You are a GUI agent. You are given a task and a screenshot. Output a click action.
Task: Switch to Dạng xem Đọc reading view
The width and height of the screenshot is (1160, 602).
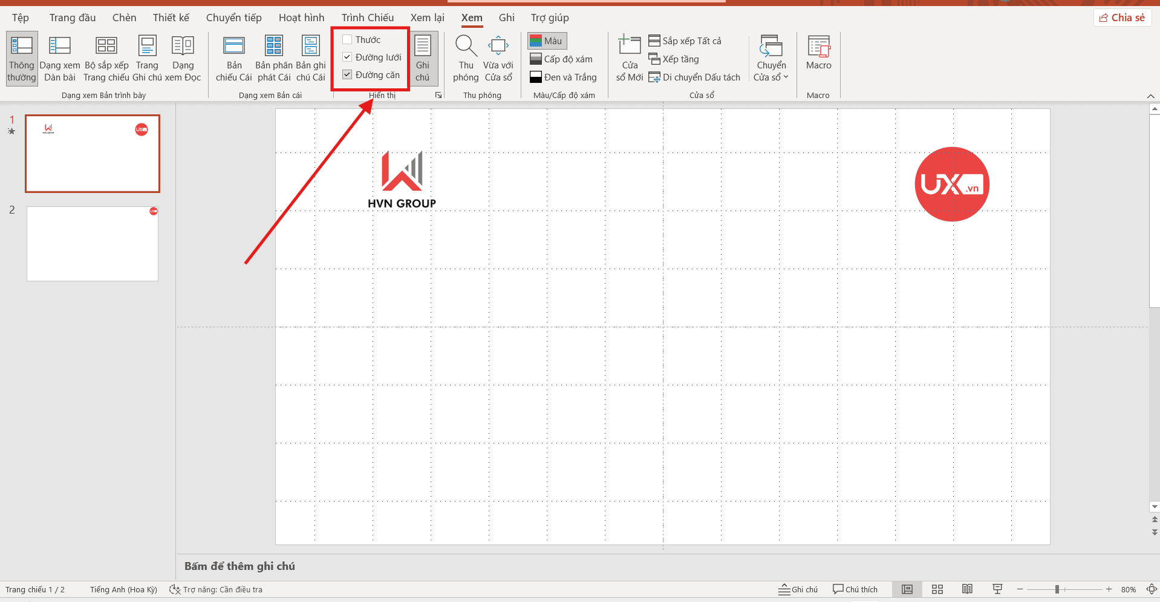coord(183,58)
